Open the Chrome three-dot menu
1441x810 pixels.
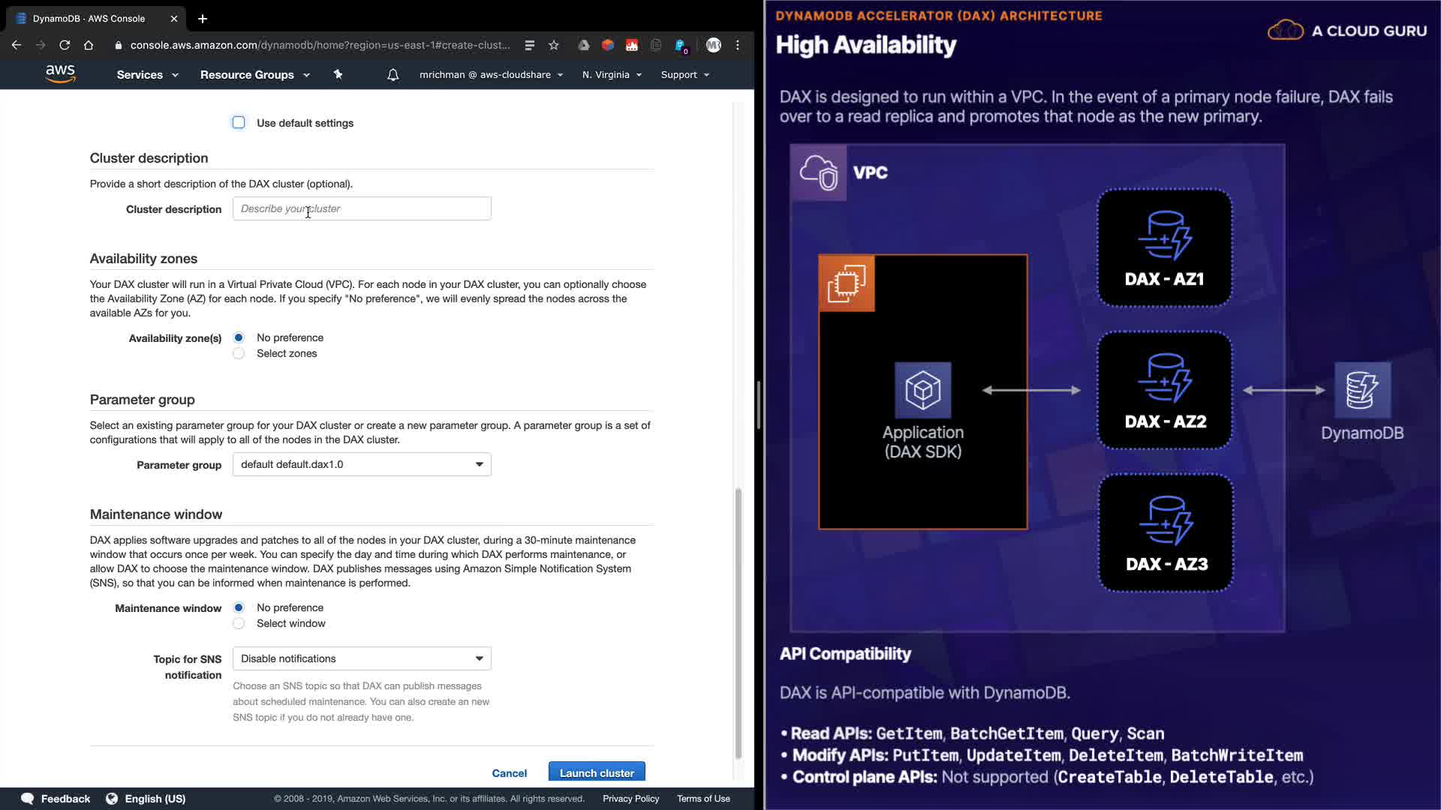click(738, 45)
